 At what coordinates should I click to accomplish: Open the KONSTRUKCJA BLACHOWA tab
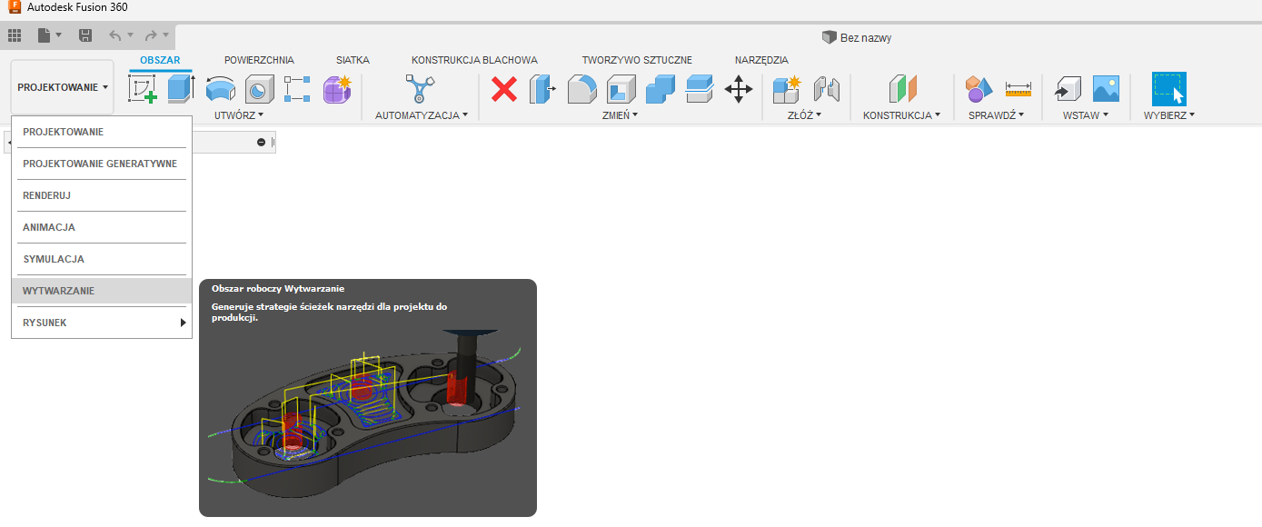[x=474, y=60]
